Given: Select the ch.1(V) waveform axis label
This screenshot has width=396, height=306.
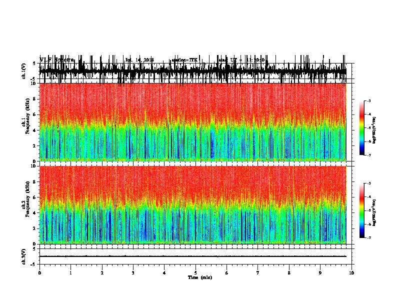Looking at the screenshot, I should (24, 71).
